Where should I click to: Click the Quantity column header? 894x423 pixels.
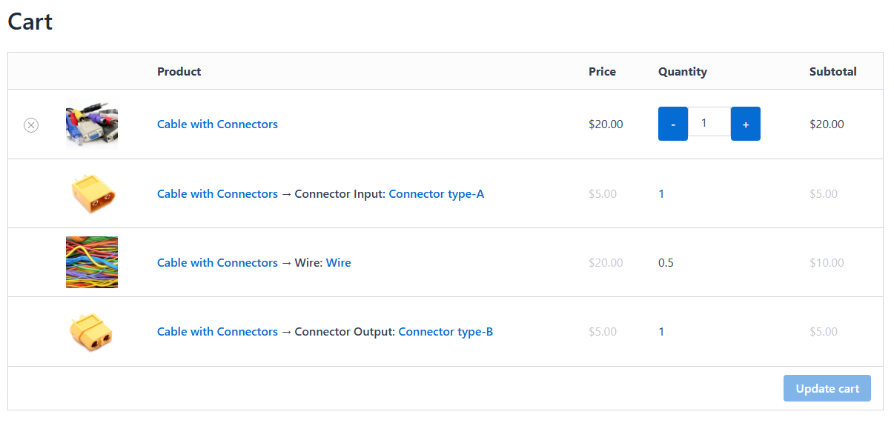682,72
